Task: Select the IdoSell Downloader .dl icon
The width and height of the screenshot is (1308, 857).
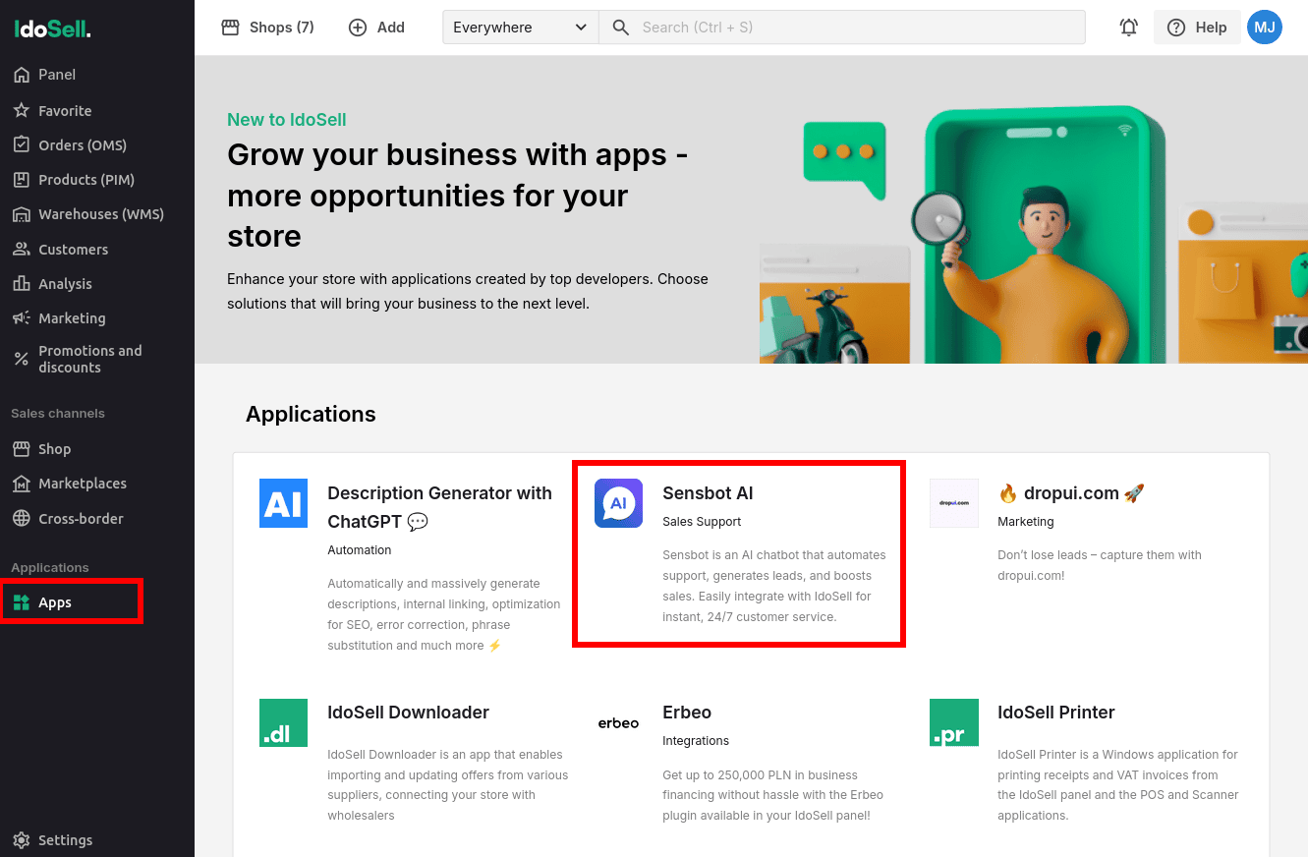Action: 283,722
